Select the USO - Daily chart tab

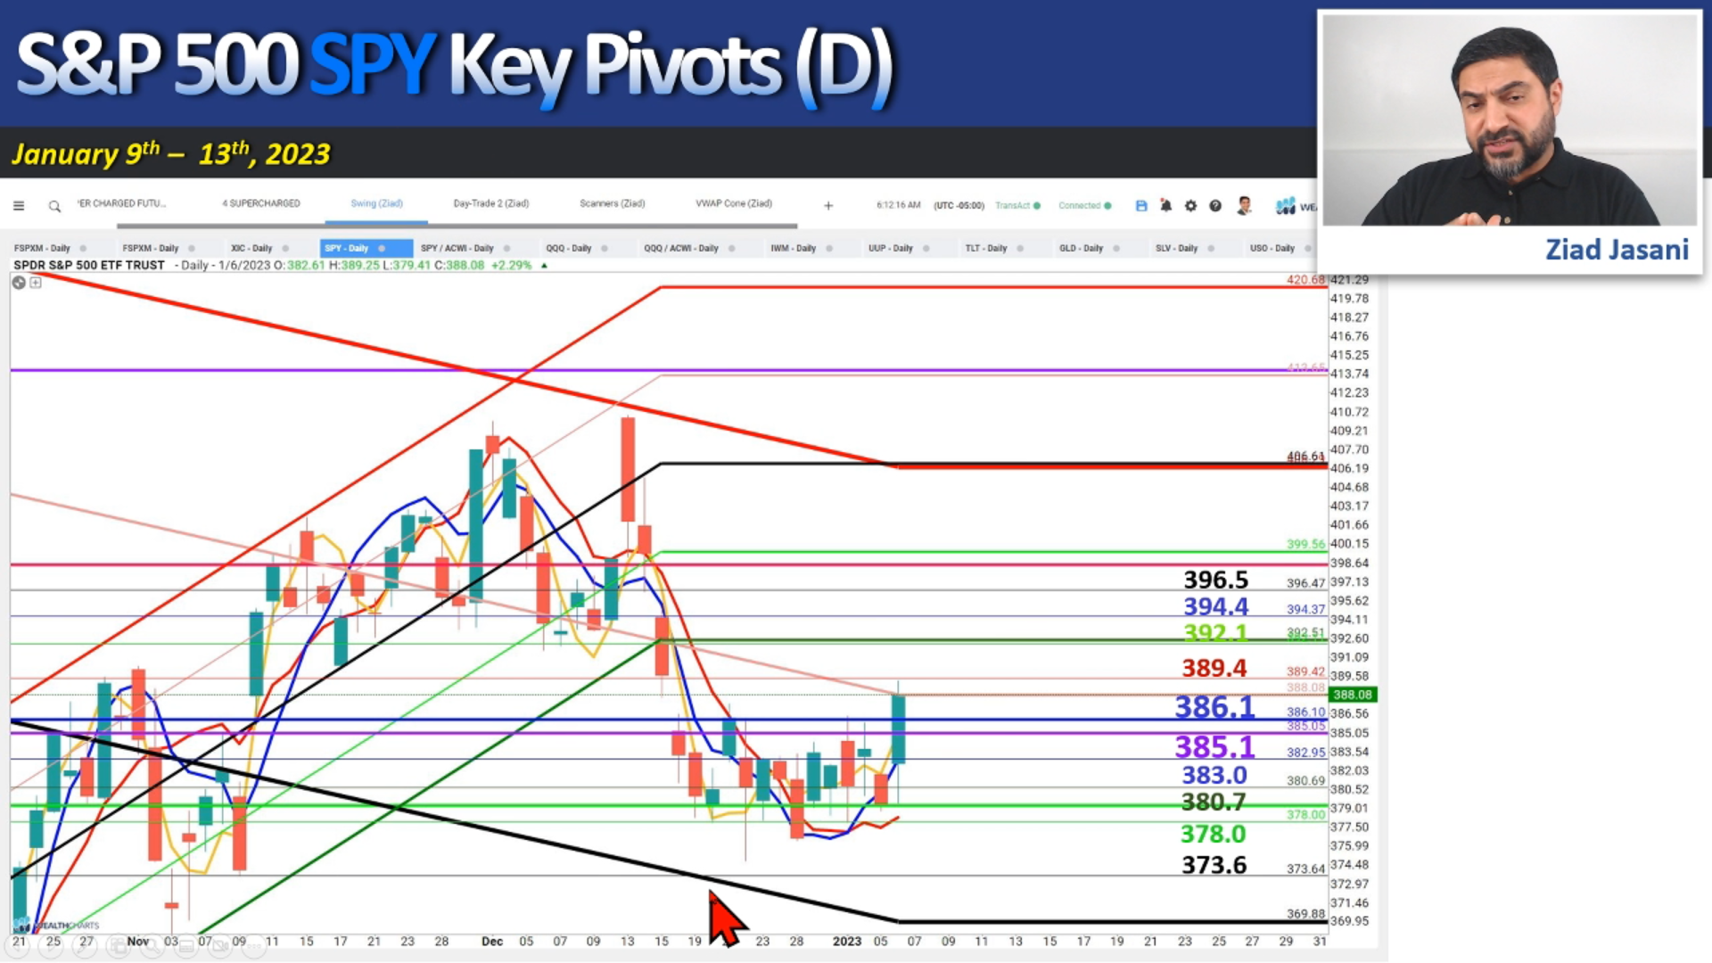1272,248
